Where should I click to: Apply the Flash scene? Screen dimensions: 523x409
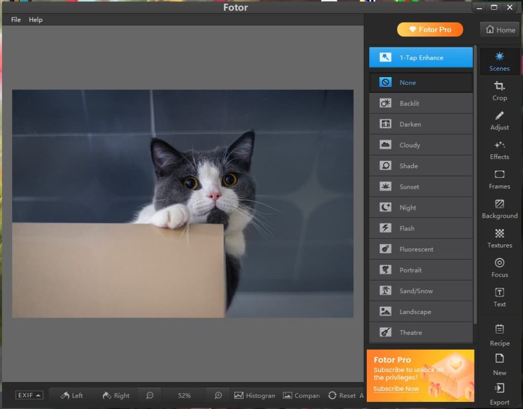click(421, 229)
